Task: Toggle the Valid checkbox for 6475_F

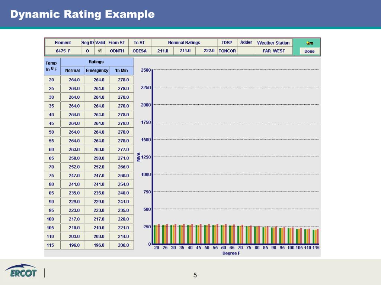Action: pos(100,50)
